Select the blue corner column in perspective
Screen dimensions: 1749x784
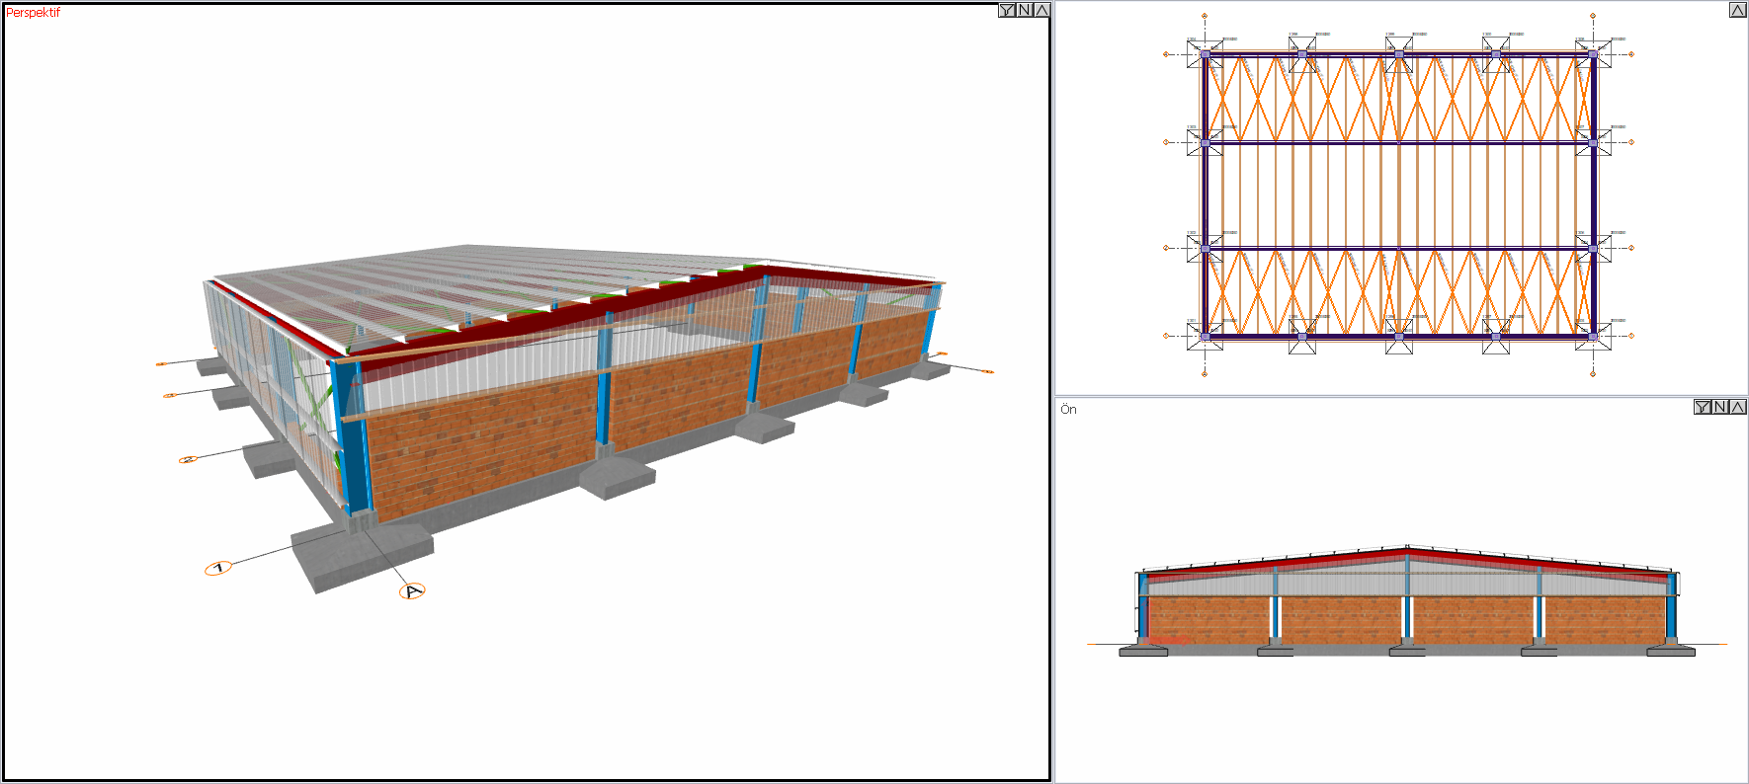(x=351, y=434)
